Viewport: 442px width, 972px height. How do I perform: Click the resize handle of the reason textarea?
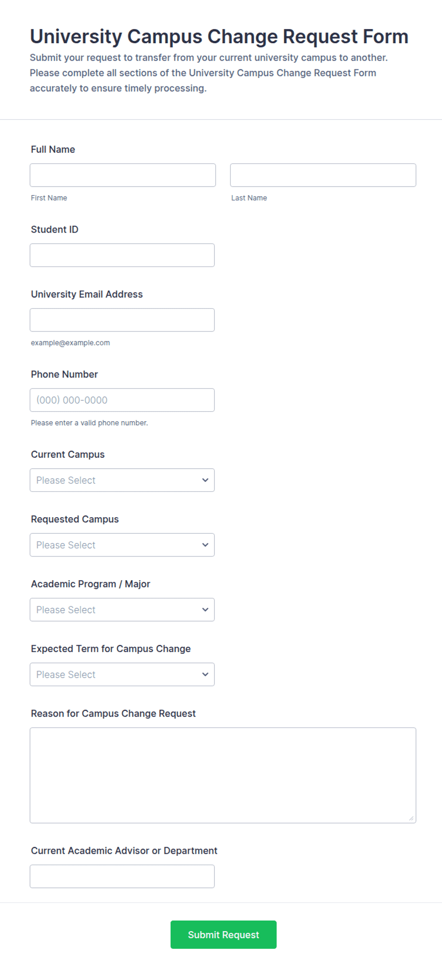(411, 818)
